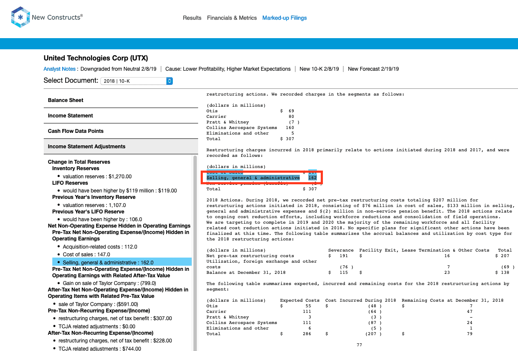Click the Balance at December 31, 2018 row
Screen dimensions: 518x351
tap(360, 273)
